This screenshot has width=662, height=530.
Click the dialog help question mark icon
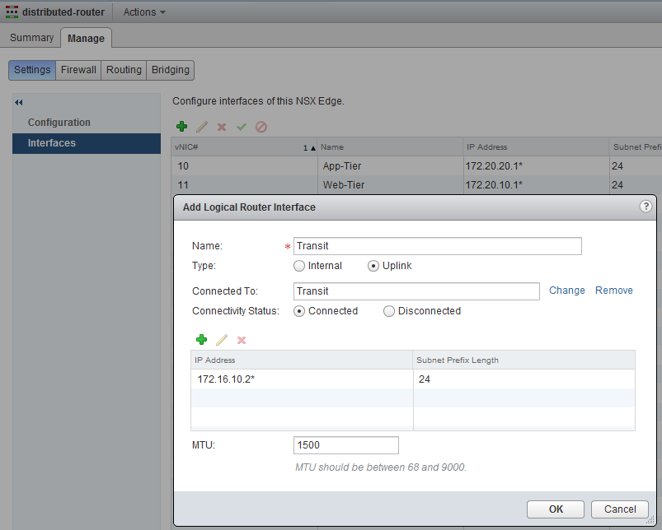646,207
